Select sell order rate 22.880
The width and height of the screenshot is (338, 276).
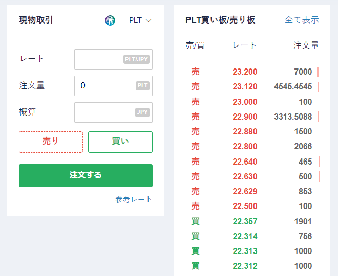[245, 131]
